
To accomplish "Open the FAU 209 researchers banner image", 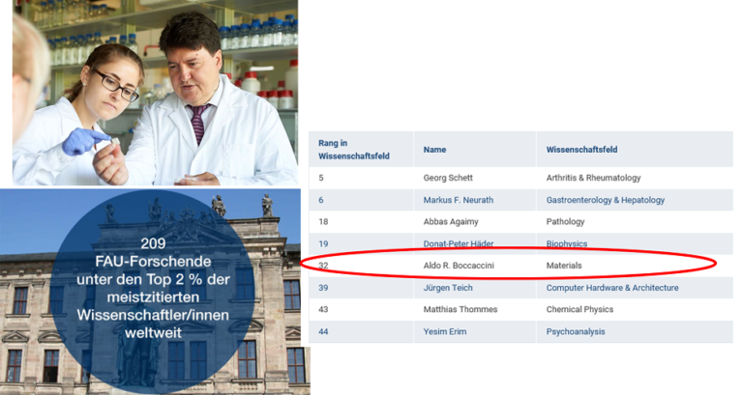I will click(155, 292).
